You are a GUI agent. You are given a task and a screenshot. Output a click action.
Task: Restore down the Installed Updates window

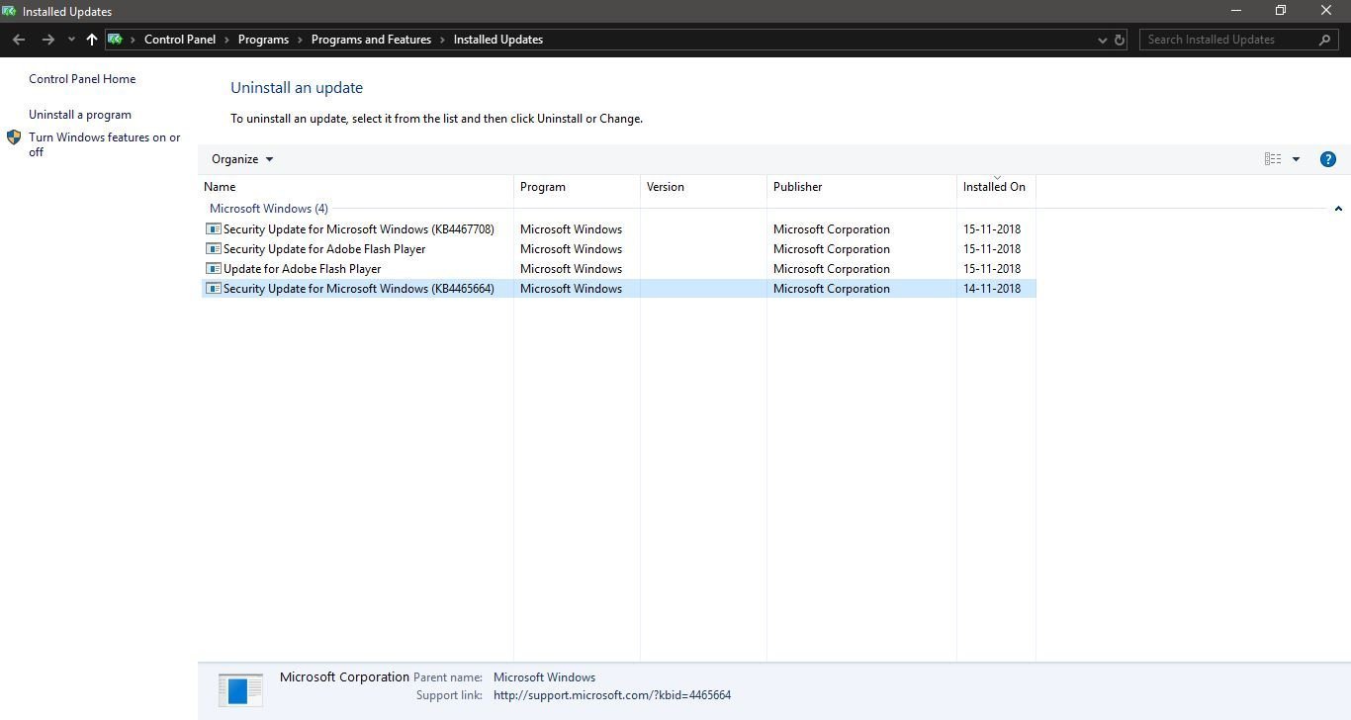[1281, 11]
